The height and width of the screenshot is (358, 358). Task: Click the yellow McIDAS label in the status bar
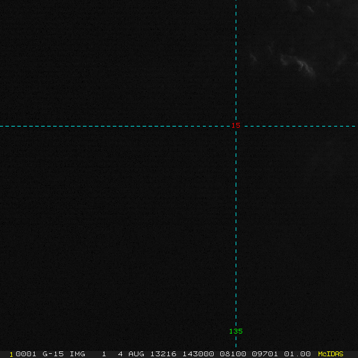[x=331, y=354]
